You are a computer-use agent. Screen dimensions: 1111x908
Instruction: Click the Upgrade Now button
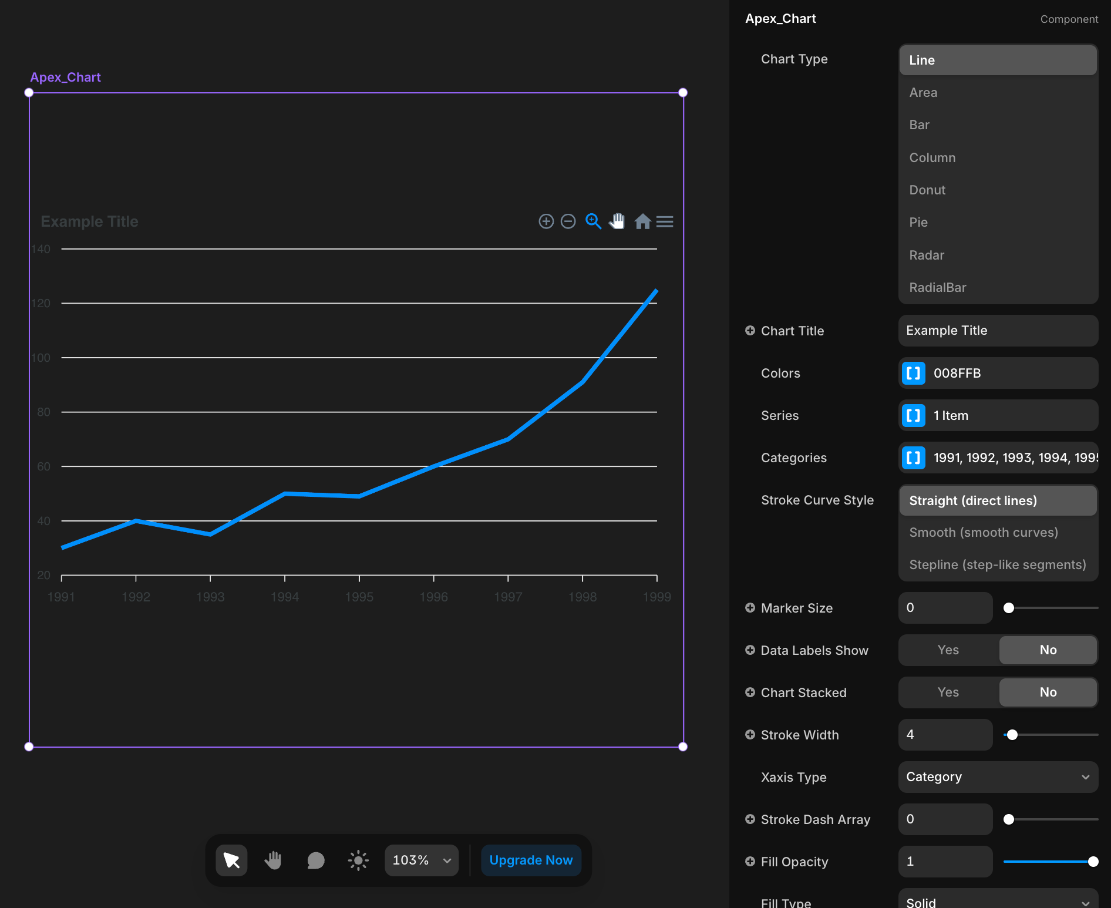(531, 860)
